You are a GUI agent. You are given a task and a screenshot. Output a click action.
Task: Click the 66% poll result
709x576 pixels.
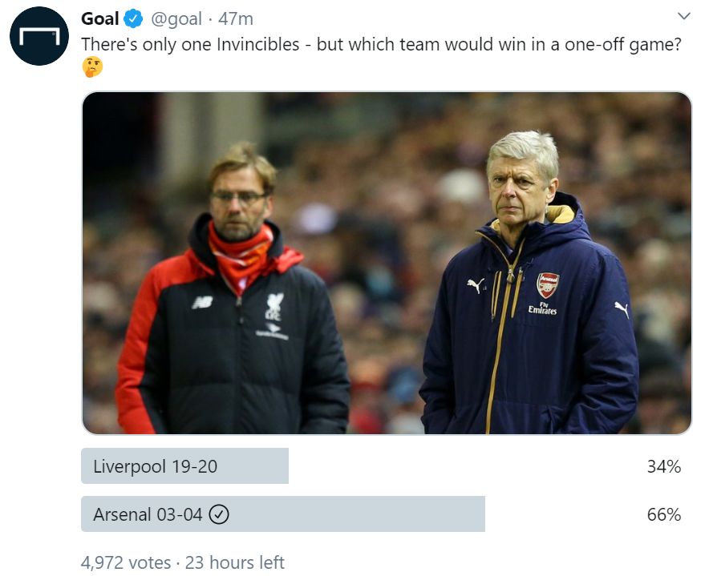point(663,514)
